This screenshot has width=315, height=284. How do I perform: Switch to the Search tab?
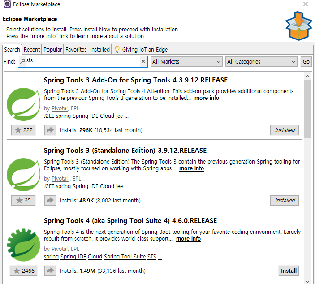[12, 49]
